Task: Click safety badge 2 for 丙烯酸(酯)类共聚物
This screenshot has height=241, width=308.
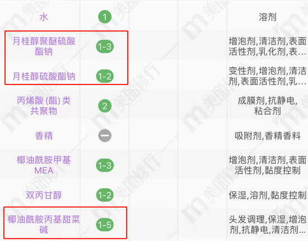Action: (105, 106)
